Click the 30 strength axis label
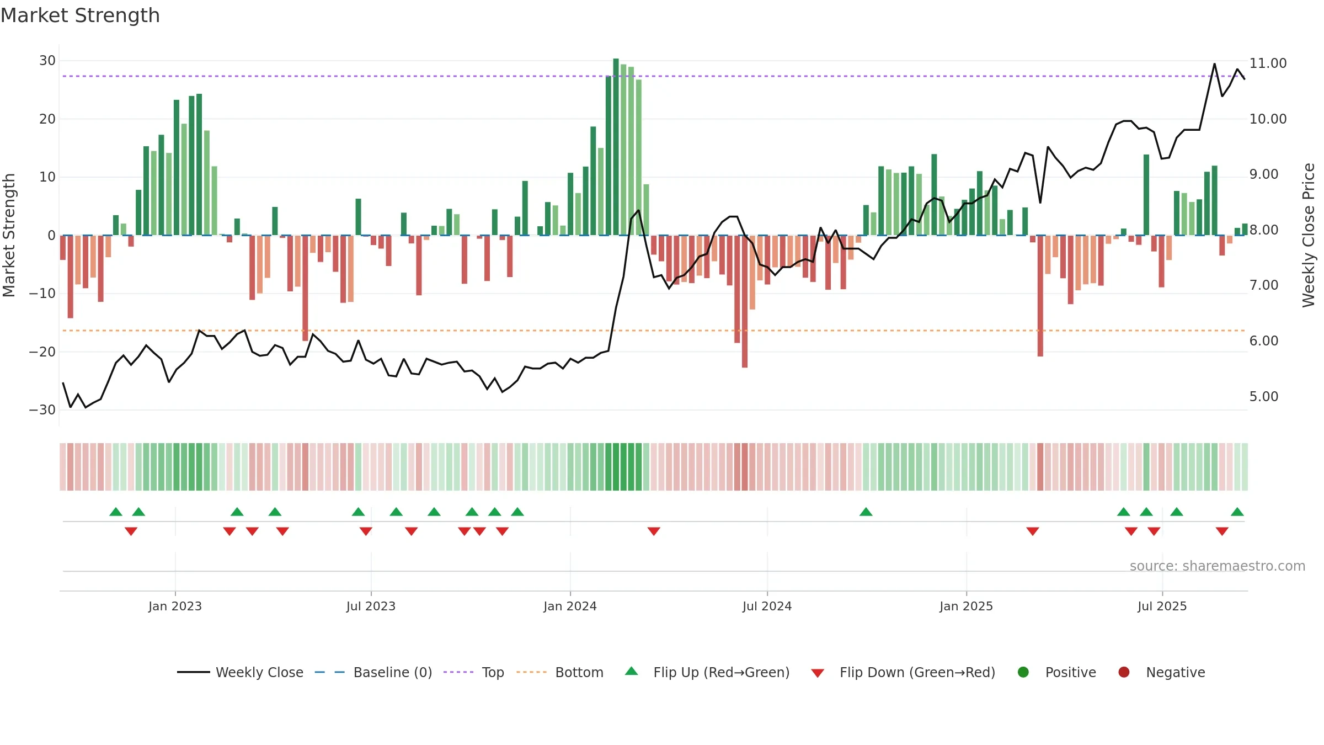Screen dimensions: 1324x745 coord(47,61)
